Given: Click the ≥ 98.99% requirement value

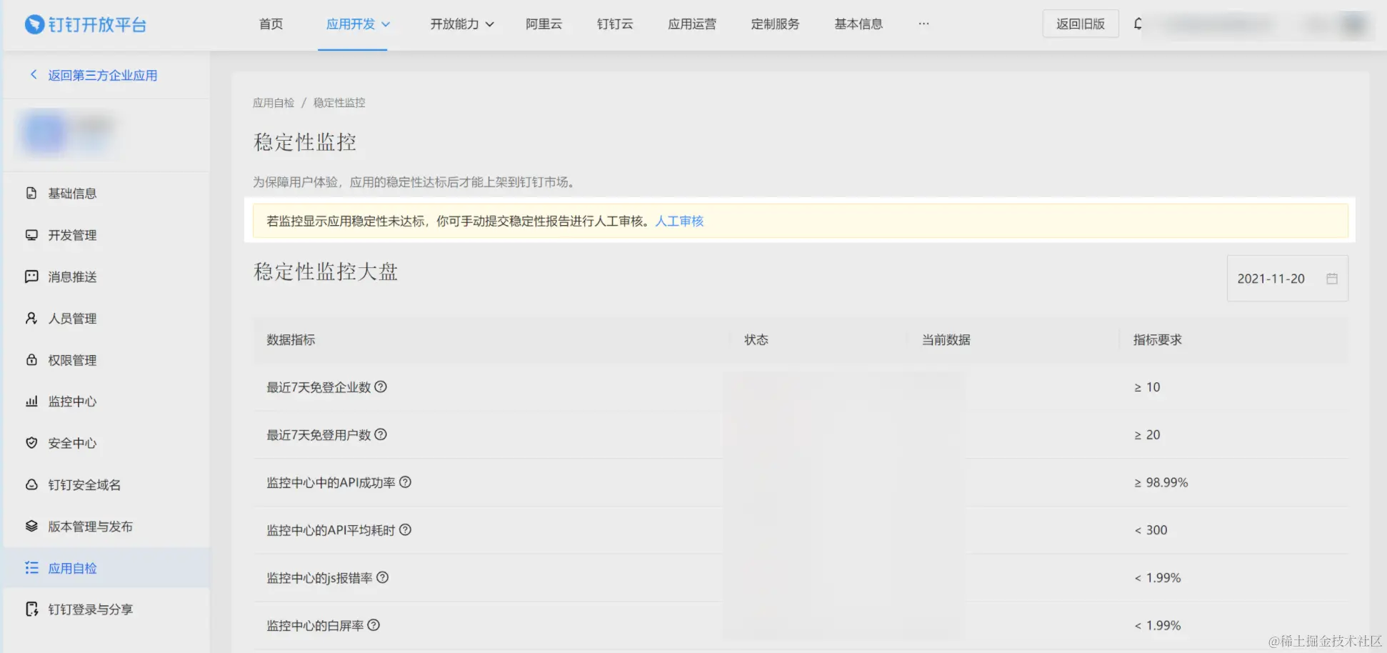Looking at the screenshot, I should tap(1161, 482).
